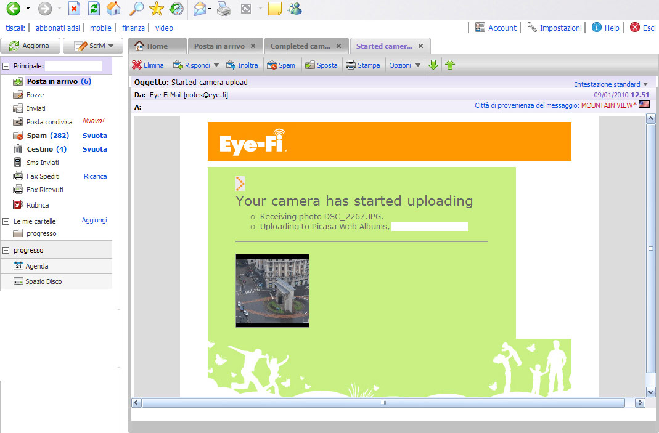The height and width of the screenshot is (433, 659).
Task: Expand the progresso section with plus box
Action: coord(6,250)
